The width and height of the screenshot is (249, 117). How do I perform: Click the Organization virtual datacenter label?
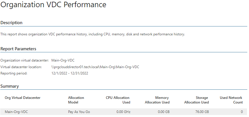coord(25,60)
